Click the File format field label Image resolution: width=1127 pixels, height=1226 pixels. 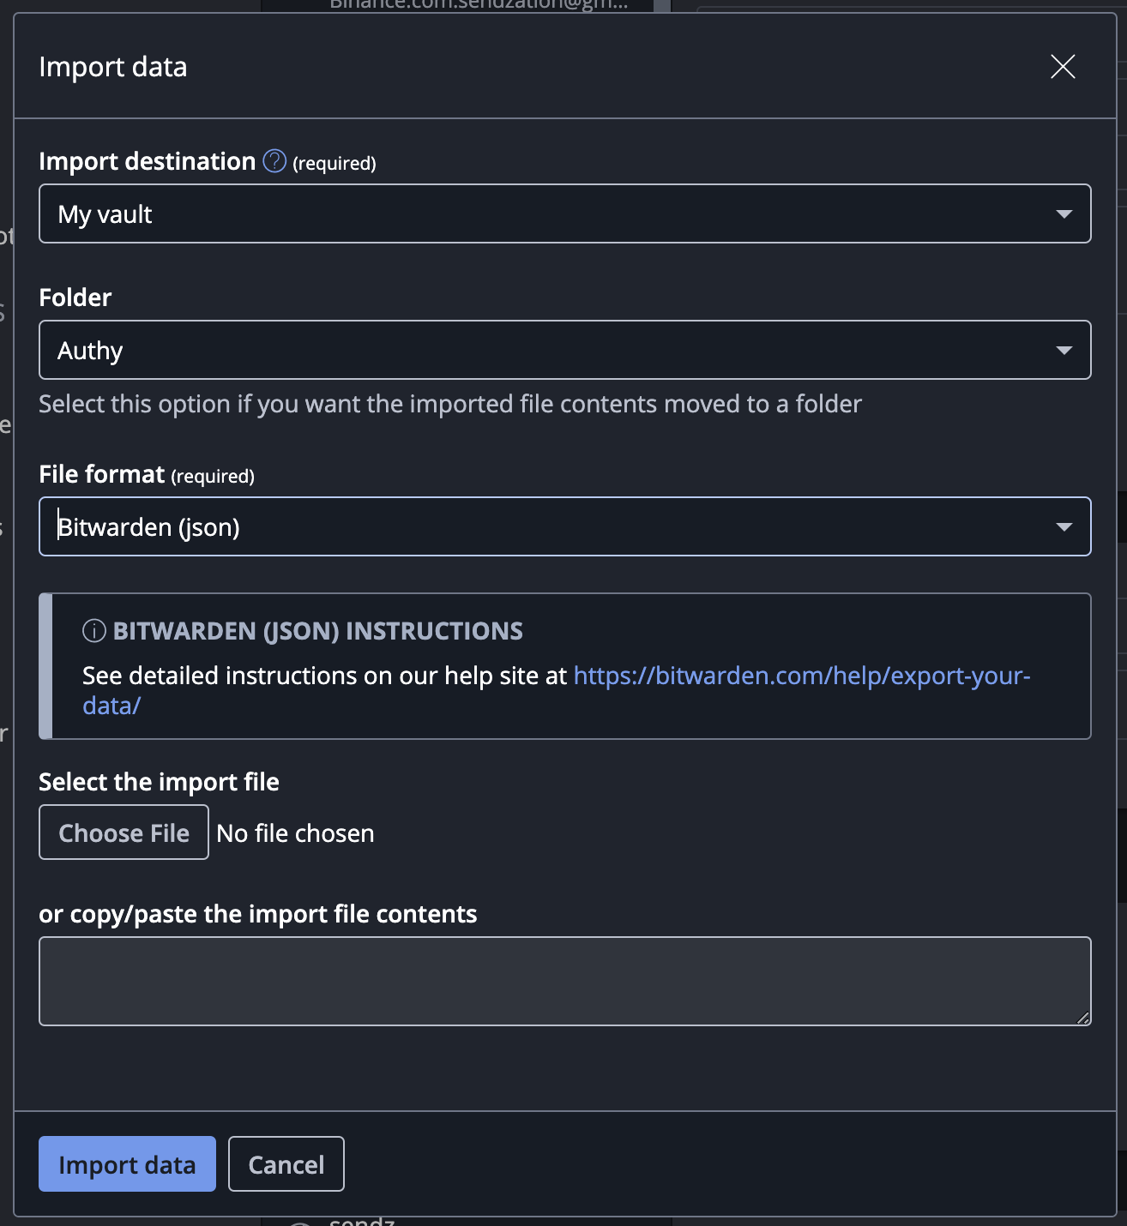102,474
